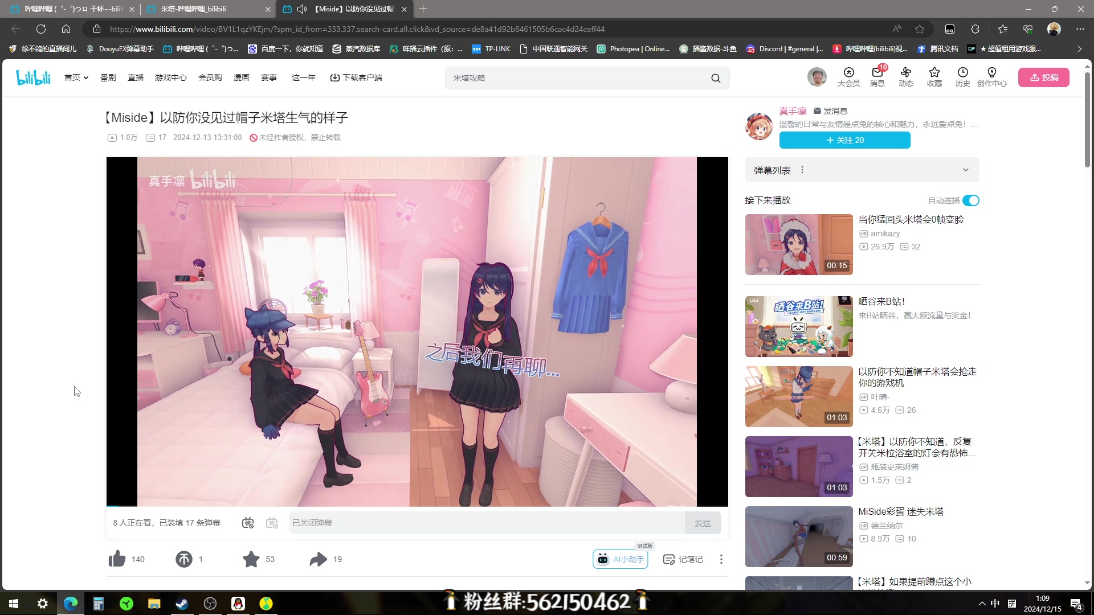Click the 这一年 link
The height and width of the screenshot is (615, 1094).
pyautogui.click(x=304, y=77)
